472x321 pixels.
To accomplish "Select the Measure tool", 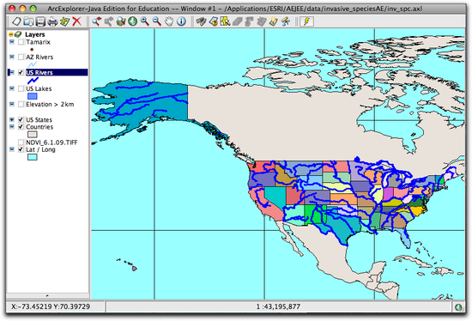I will click(286, 21).
